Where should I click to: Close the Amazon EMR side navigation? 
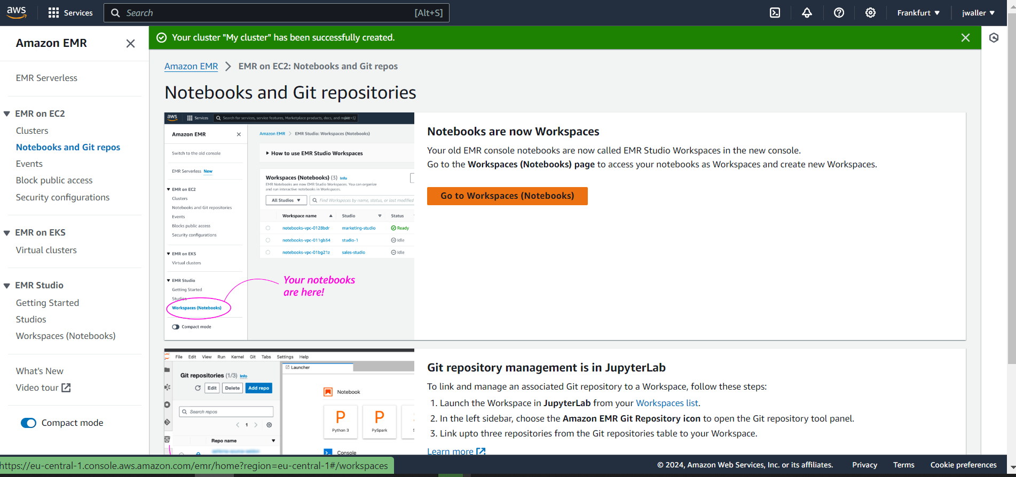pos(130,44)
